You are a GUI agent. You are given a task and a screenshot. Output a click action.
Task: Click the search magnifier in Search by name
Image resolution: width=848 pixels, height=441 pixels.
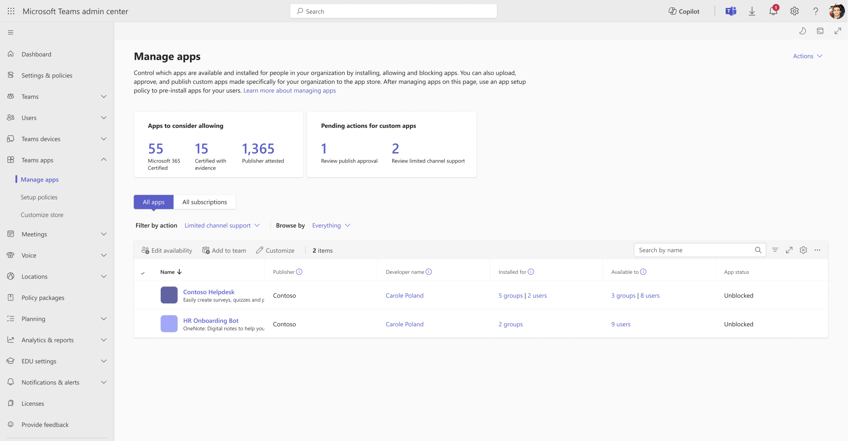tap(758, 250)
